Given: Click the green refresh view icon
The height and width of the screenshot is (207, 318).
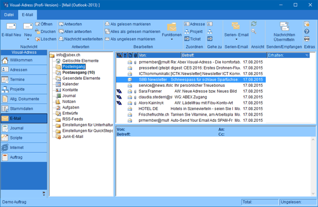Looking at the screenshot, I should coord(254,24).
